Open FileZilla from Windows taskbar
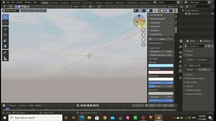This screenshot has height=121, width=216. click(x=128, y=118)
